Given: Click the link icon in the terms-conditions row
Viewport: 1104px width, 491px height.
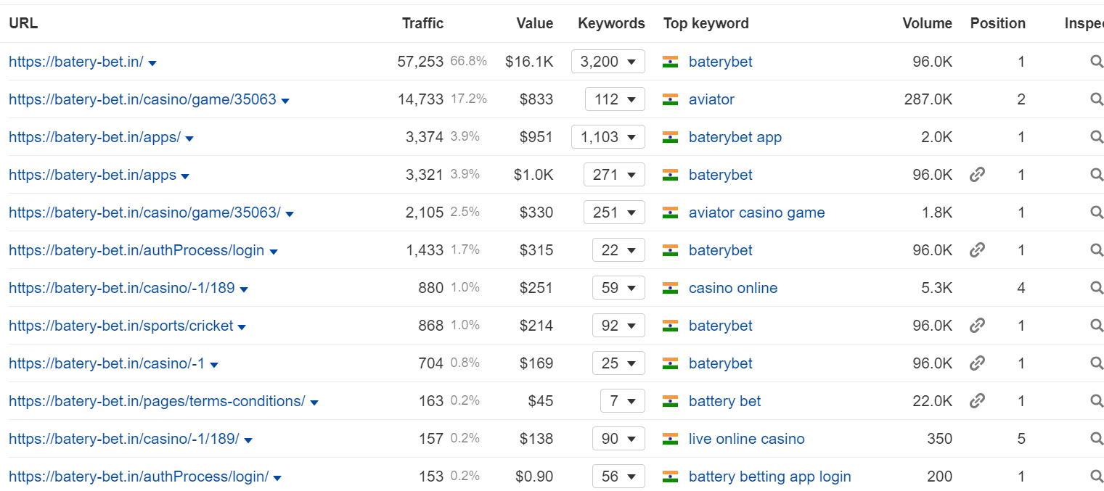Looking at the screenshot, I should coord(977,401).
